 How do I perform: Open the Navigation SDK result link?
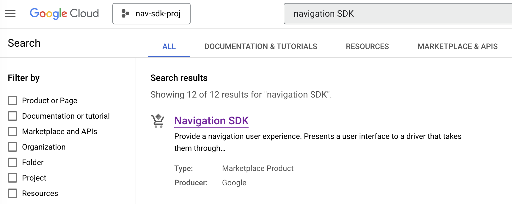[211, 121]
